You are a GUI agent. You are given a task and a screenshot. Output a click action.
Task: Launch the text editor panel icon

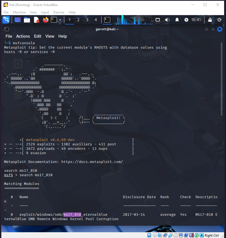coord(37,20)
